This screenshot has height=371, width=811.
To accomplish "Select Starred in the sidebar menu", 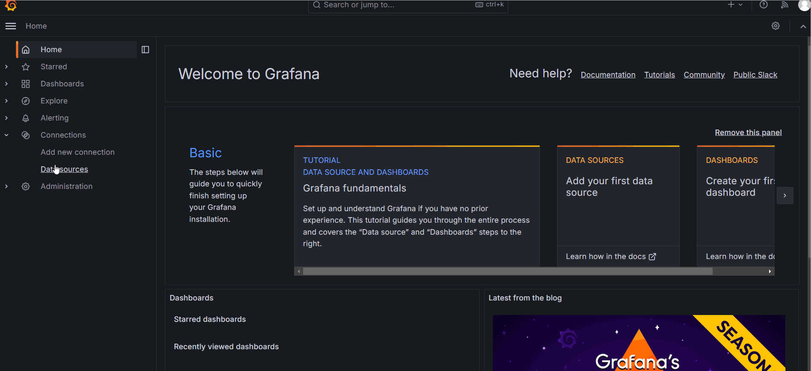I will (x=54, y=67).
